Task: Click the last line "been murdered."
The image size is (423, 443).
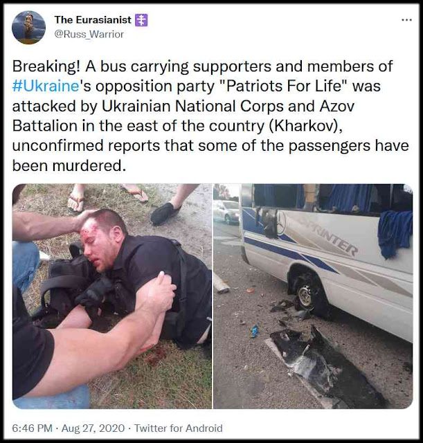Action: click(x=69, y=165)
